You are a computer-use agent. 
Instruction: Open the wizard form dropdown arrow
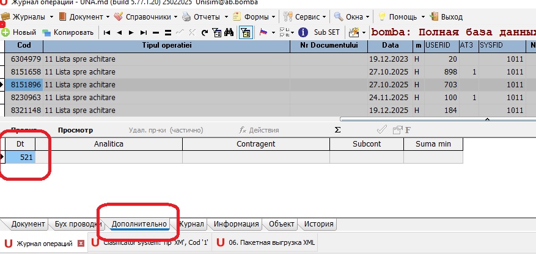click(364, 33)
